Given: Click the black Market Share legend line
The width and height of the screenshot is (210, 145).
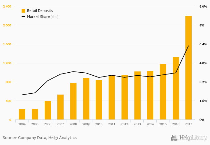Looking at the screenshot, I should click(x=23, y=17).
